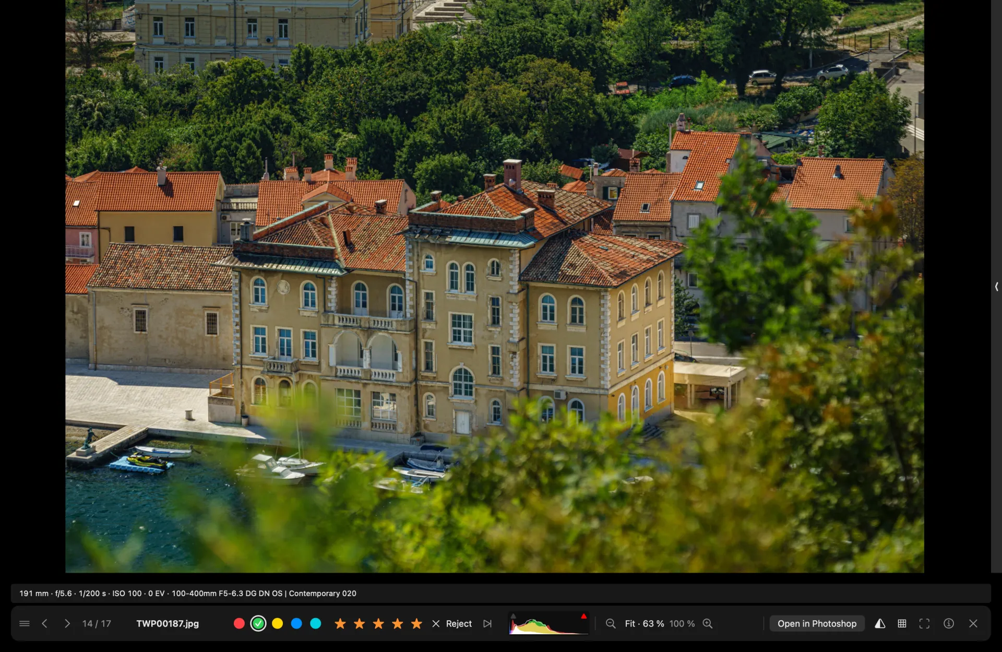Apply the cyan color label
The height and width of the screenshot is (652, 1002).
pyautogui.click(x=316, y=623)
